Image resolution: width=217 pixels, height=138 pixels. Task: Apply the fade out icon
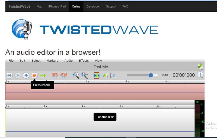113,75
